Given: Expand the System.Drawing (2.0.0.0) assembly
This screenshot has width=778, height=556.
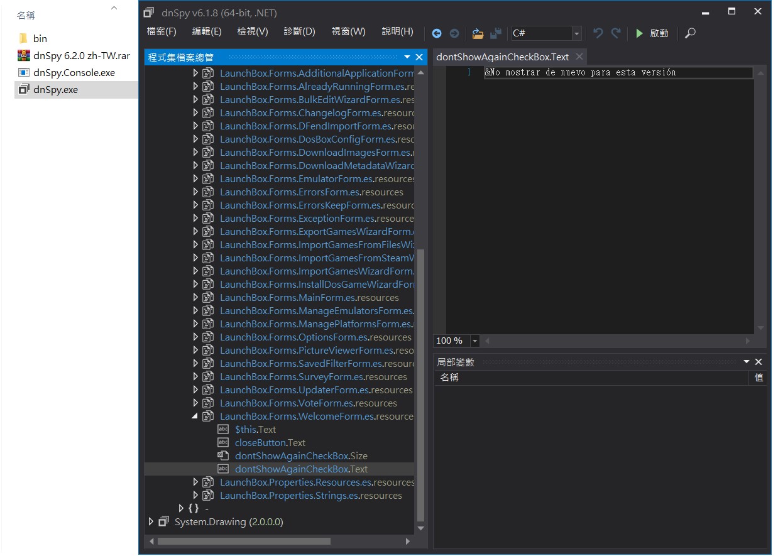Looking at the screenshot, I should click(x=151, y=521).
